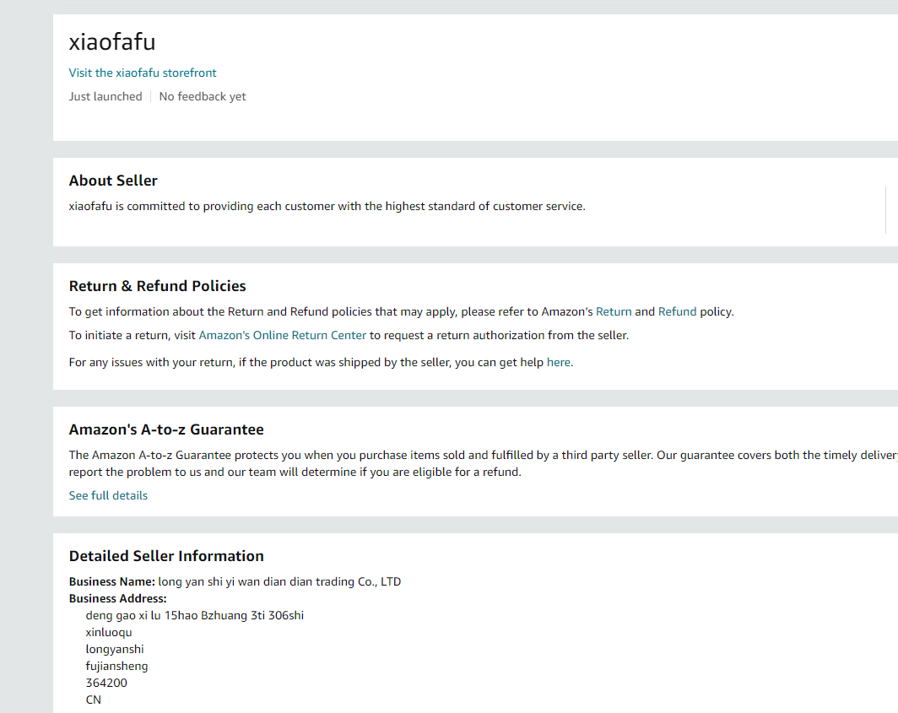The width and height of the screenshot is (898, 713).
Task: Open Amazon's Return policy link
Action: click(x=614, y=311)
